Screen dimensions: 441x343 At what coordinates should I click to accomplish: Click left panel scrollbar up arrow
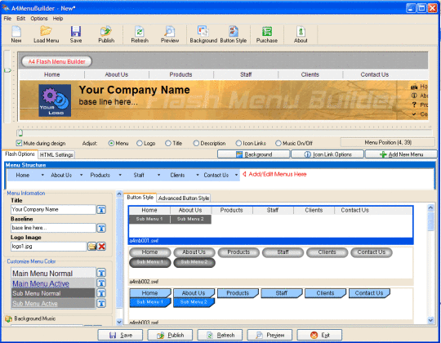[119, 194]
